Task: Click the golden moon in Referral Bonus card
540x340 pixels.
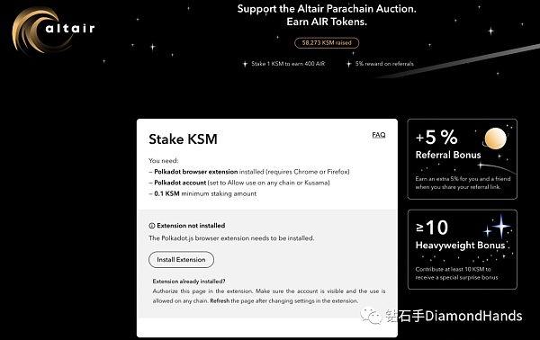Action: click(495, 139)
